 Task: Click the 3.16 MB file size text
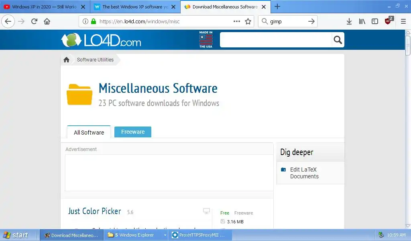pos(235,222)
